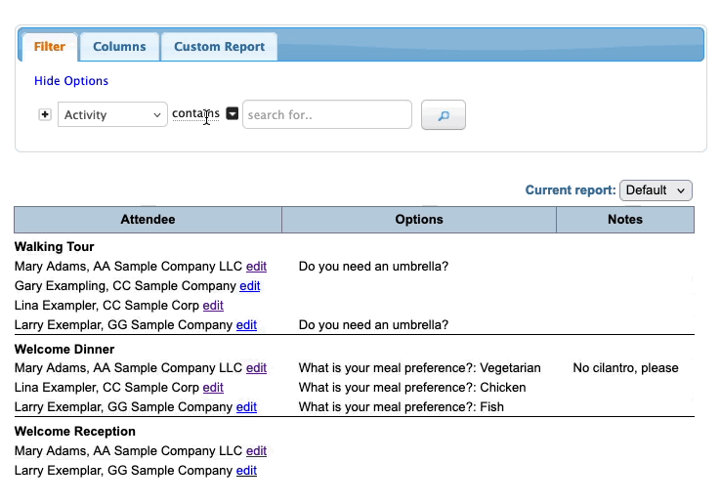Edit Lina Exampler under Walking Tour

click(213, 306)
